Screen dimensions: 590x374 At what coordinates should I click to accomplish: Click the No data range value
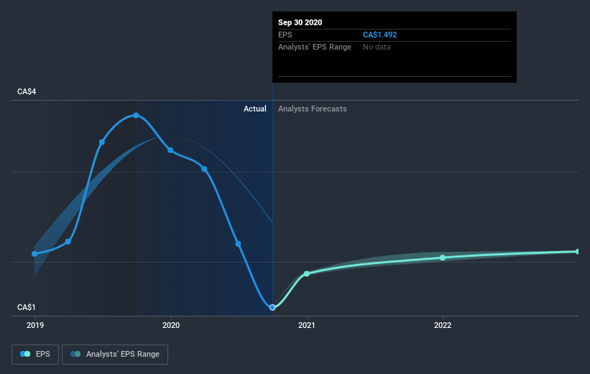377,47
